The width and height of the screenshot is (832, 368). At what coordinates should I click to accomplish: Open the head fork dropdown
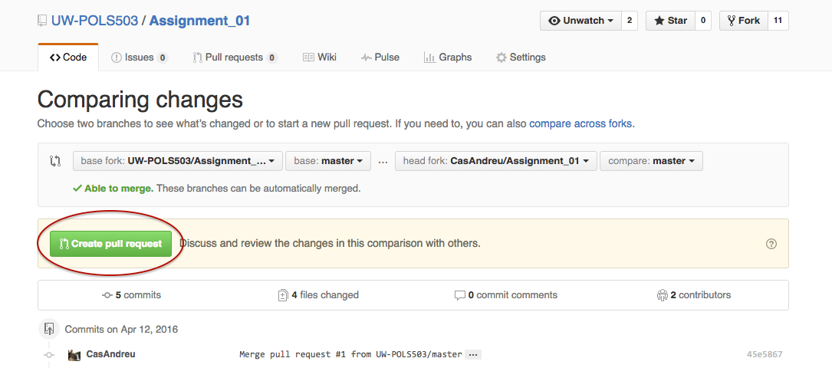tap(496, 161)
